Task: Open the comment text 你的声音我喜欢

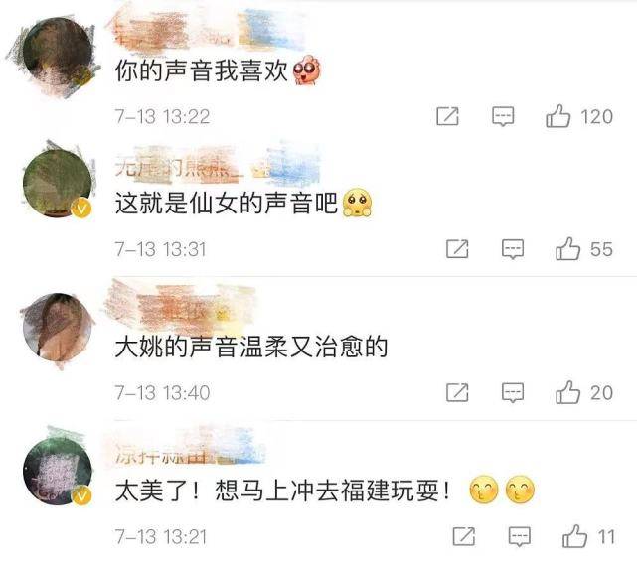Action: pos(202,70)
